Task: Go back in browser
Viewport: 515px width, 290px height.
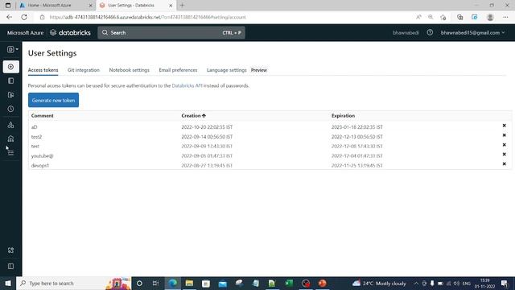Action: 9,17
